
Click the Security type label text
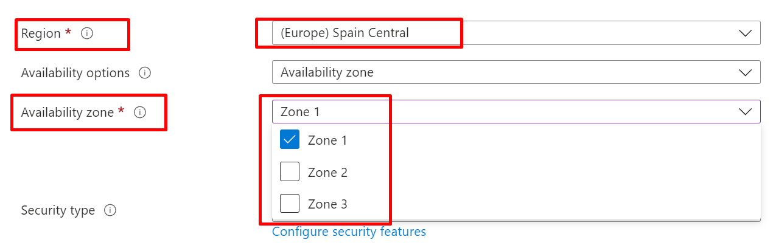coord(58,210)
